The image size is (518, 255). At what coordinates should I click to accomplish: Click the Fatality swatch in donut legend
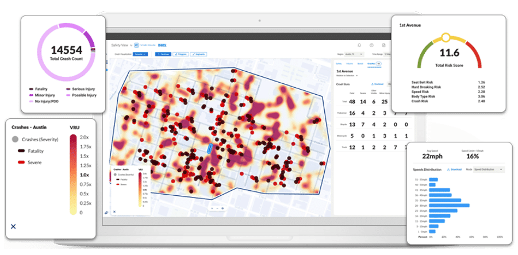pos(32,89)
